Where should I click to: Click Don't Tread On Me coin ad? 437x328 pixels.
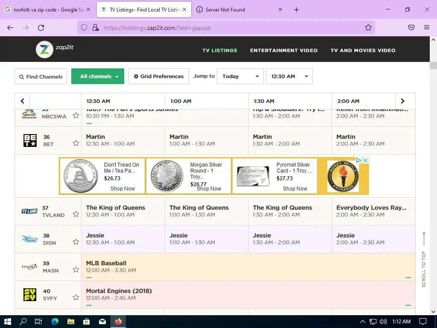click(x=102, y=176)
